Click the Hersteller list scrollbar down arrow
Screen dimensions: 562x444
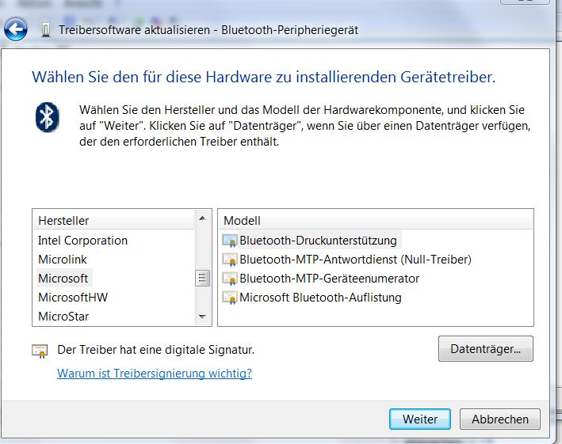[x=202, y=317]
